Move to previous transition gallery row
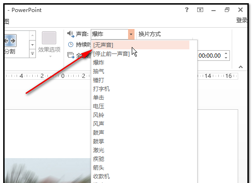This screenshot has width=252, height=183. 32,35
